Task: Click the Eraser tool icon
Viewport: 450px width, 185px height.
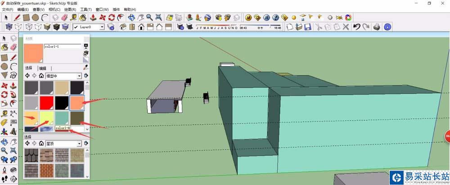Action: coord(63,18)
